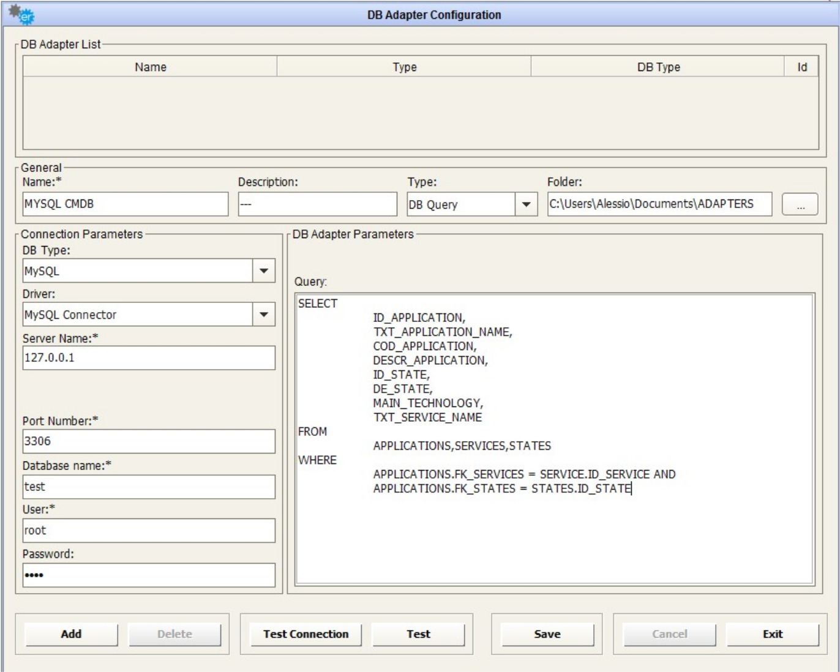Select the User field containing root
This screenshot has width=840, height=672.
149,531
